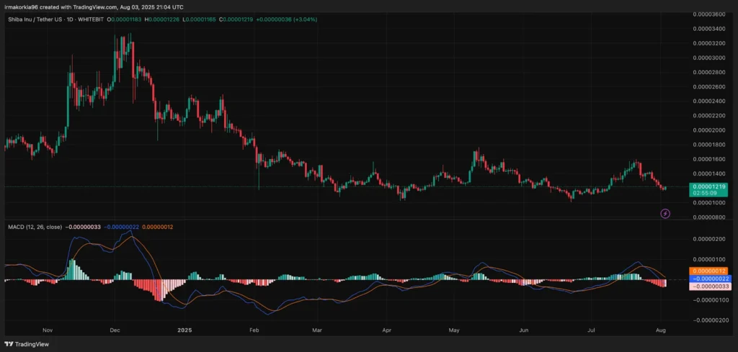The width and height of the screenshot is (738, 352).
Task: Click the Feb label on time axis
Action: 254,330
